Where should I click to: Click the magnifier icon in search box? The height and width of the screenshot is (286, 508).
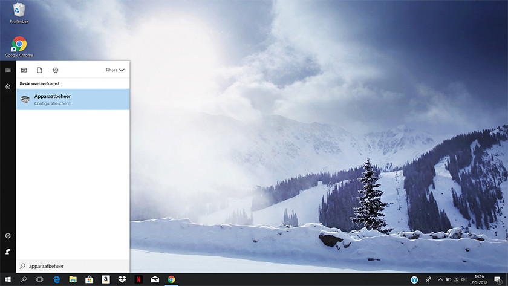(x=23, y=266)
